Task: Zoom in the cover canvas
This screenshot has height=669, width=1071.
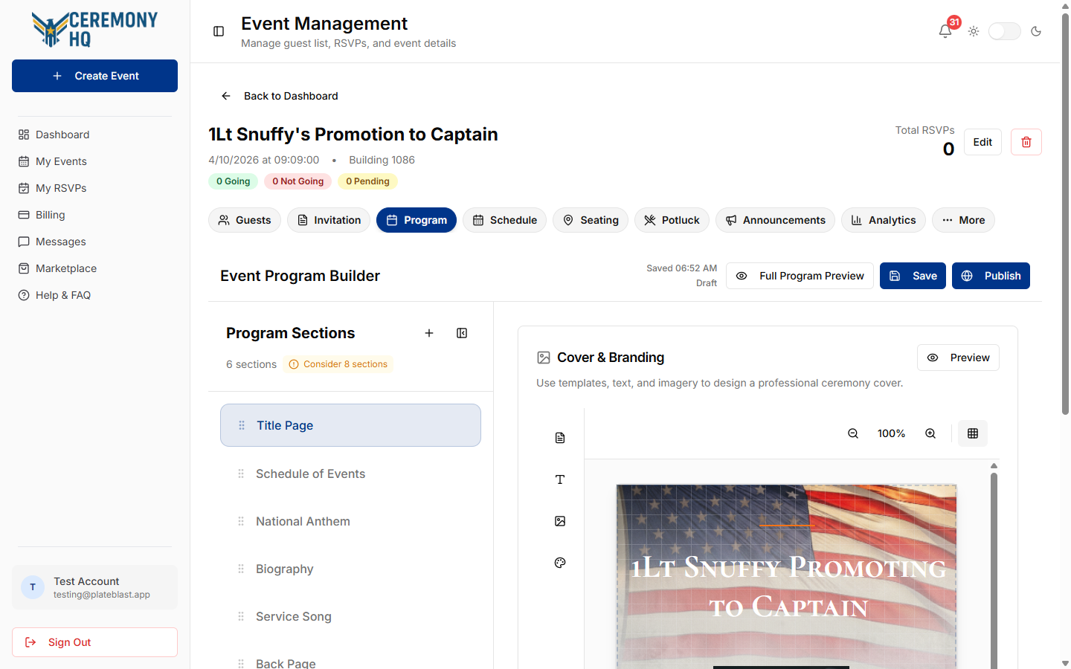Action: [930, 433]
